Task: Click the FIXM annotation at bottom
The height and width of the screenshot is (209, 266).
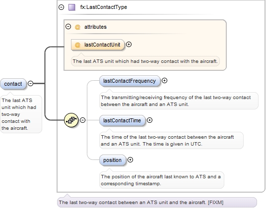Action: pyautogui.click(x=157, y=202)
